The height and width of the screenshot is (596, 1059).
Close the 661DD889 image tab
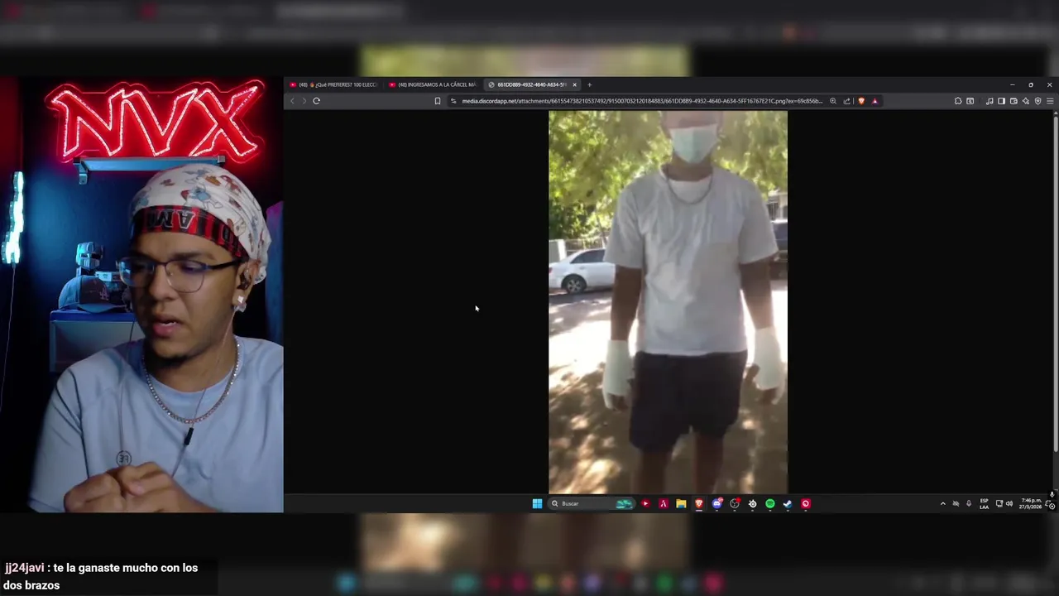tap(574, 84)
